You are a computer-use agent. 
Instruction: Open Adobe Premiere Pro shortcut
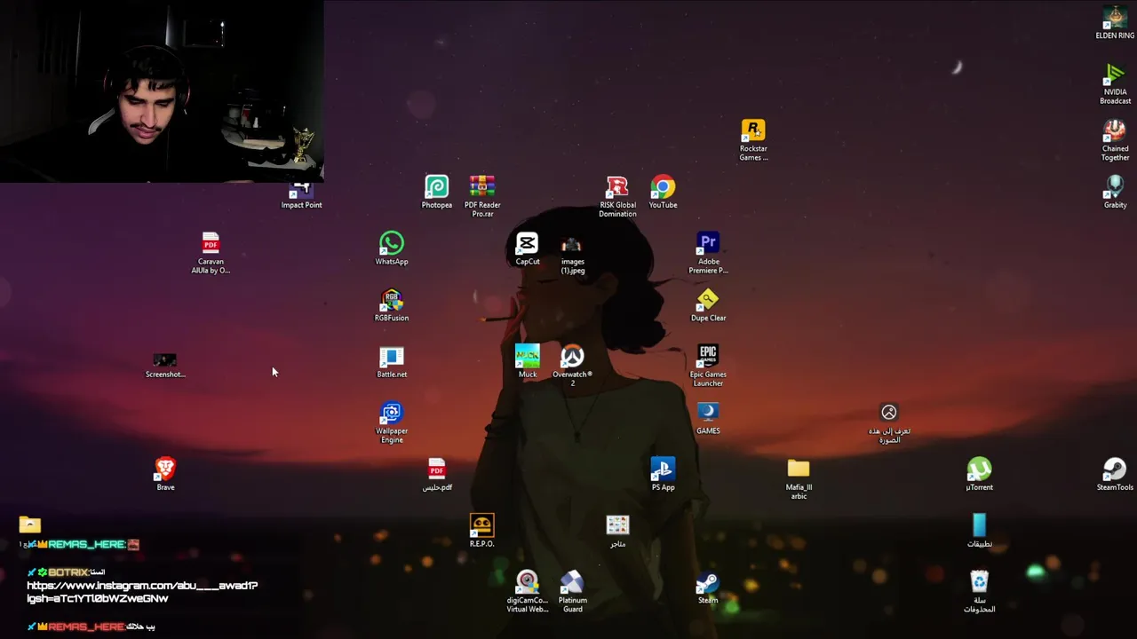(x=708, y=253)
